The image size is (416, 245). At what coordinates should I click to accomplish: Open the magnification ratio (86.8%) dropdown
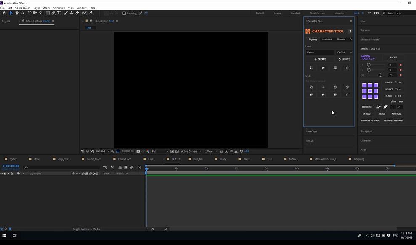(x=102, y=151)
